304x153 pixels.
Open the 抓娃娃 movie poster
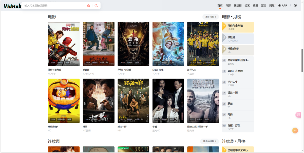99,44
